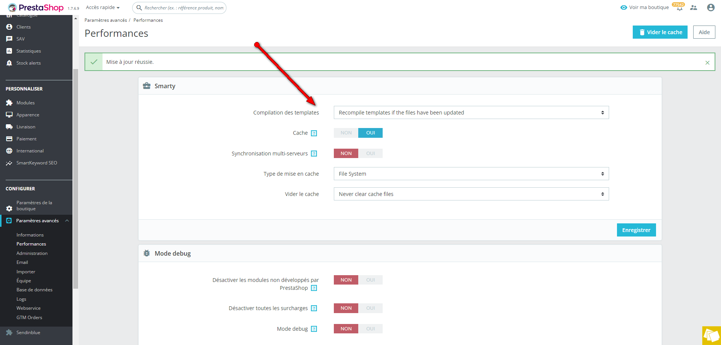Set non-PrestaShop modules disabling to OUI
721x345 pixels.
coord(371,280)
